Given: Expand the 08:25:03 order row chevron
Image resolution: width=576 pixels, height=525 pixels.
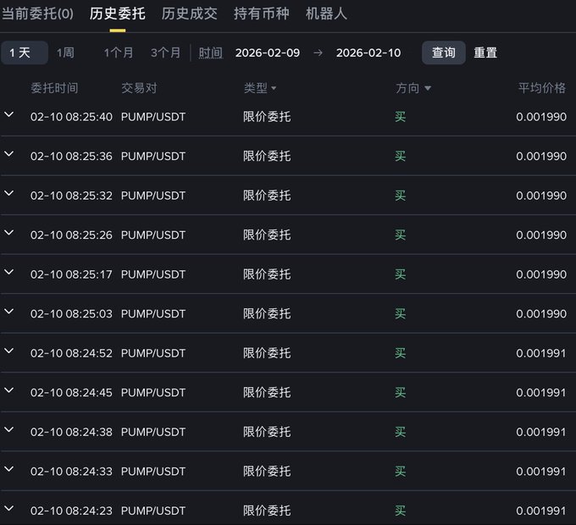Looking at the screenshot, I should click(9, 312).
